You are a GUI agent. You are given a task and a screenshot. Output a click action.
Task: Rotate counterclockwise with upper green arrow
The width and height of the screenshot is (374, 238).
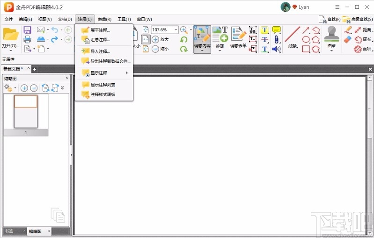tap(183, 40)
